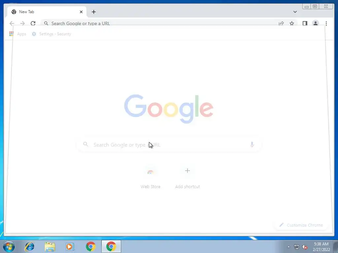Open network status tray icon

pyautogui.click(x=297, y=247)
